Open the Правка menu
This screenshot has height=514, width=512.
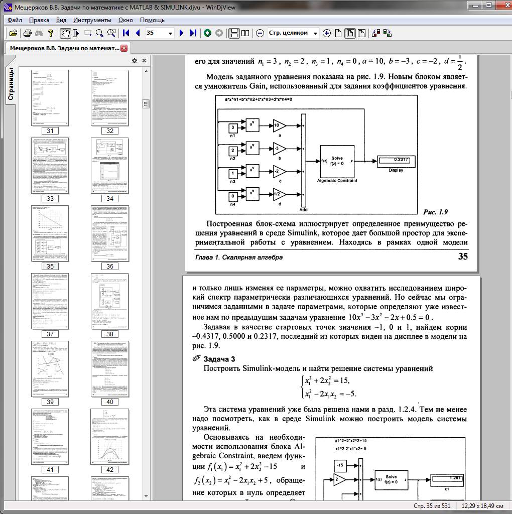coord(39,20)
